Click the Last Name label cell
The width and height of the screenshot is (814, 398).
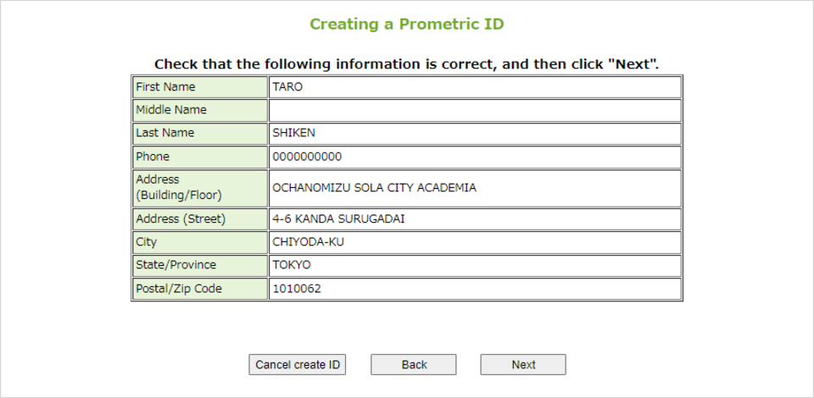pos(200,133)
